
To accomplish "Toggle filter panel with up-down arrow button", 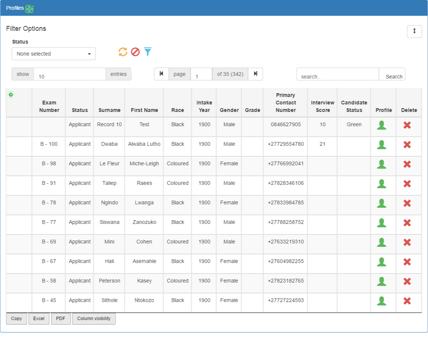I will (414, 32).
